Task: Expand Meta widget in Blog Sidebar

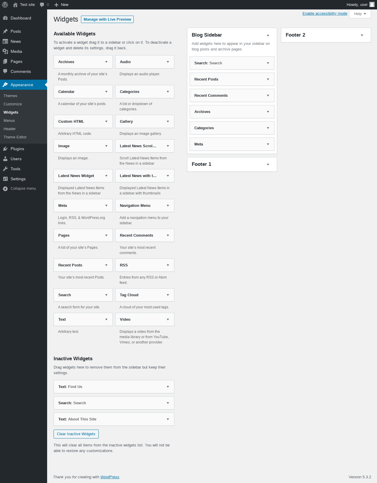Action: pyautogui.click(x=268, y=144)
